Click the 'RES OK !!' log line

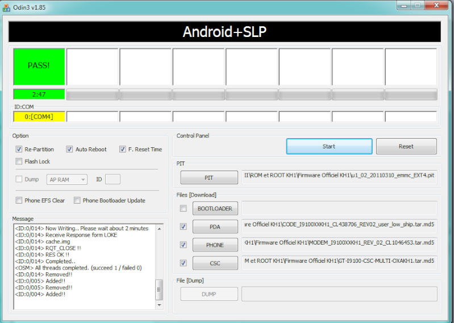pyautogui.click(x=42, y=255)
